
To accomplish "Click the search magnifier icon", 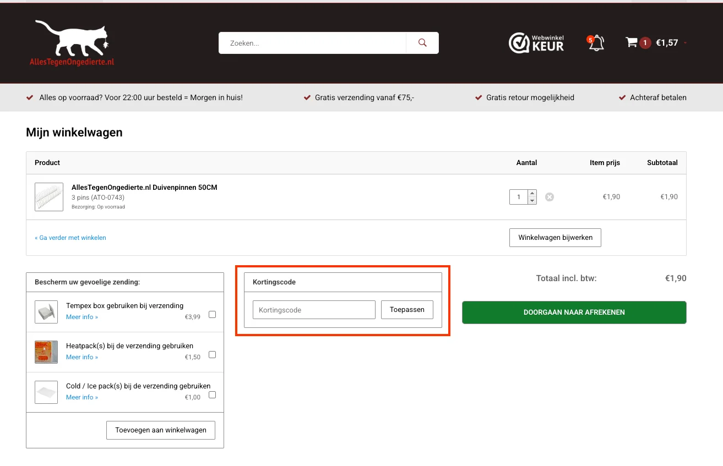I will [x=422, y=43].
